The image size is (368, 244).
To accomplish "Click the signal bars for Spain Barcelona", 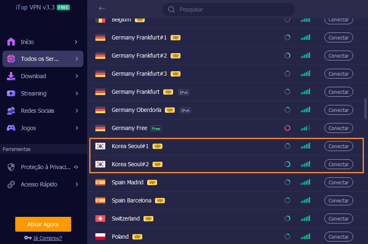I will coord(306,200).
